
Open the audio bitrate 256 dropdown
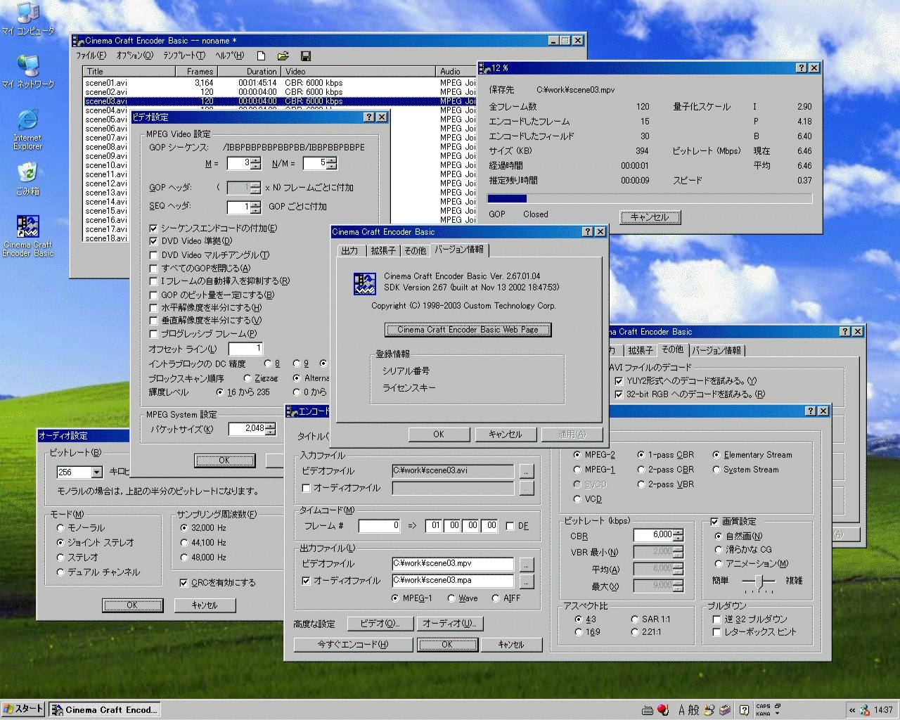click(97, 472)
